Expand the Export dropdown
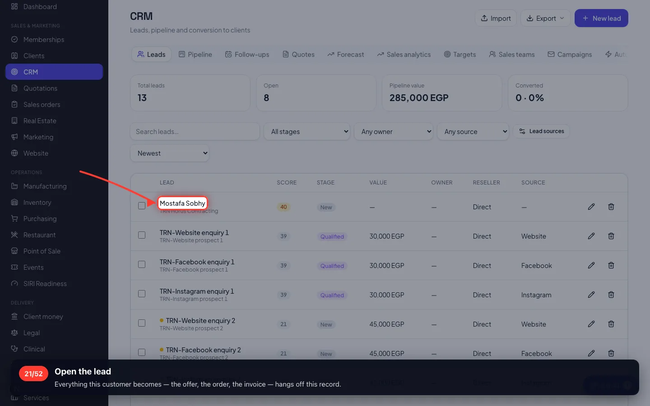 545,18
